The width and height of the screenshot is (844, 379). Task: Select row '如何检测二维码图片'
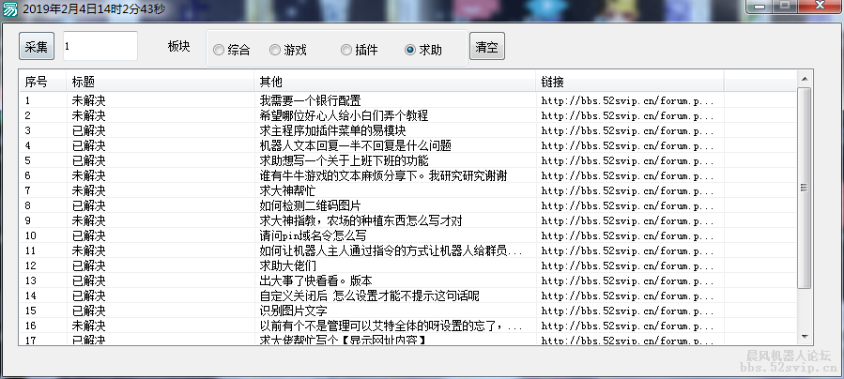408,205
